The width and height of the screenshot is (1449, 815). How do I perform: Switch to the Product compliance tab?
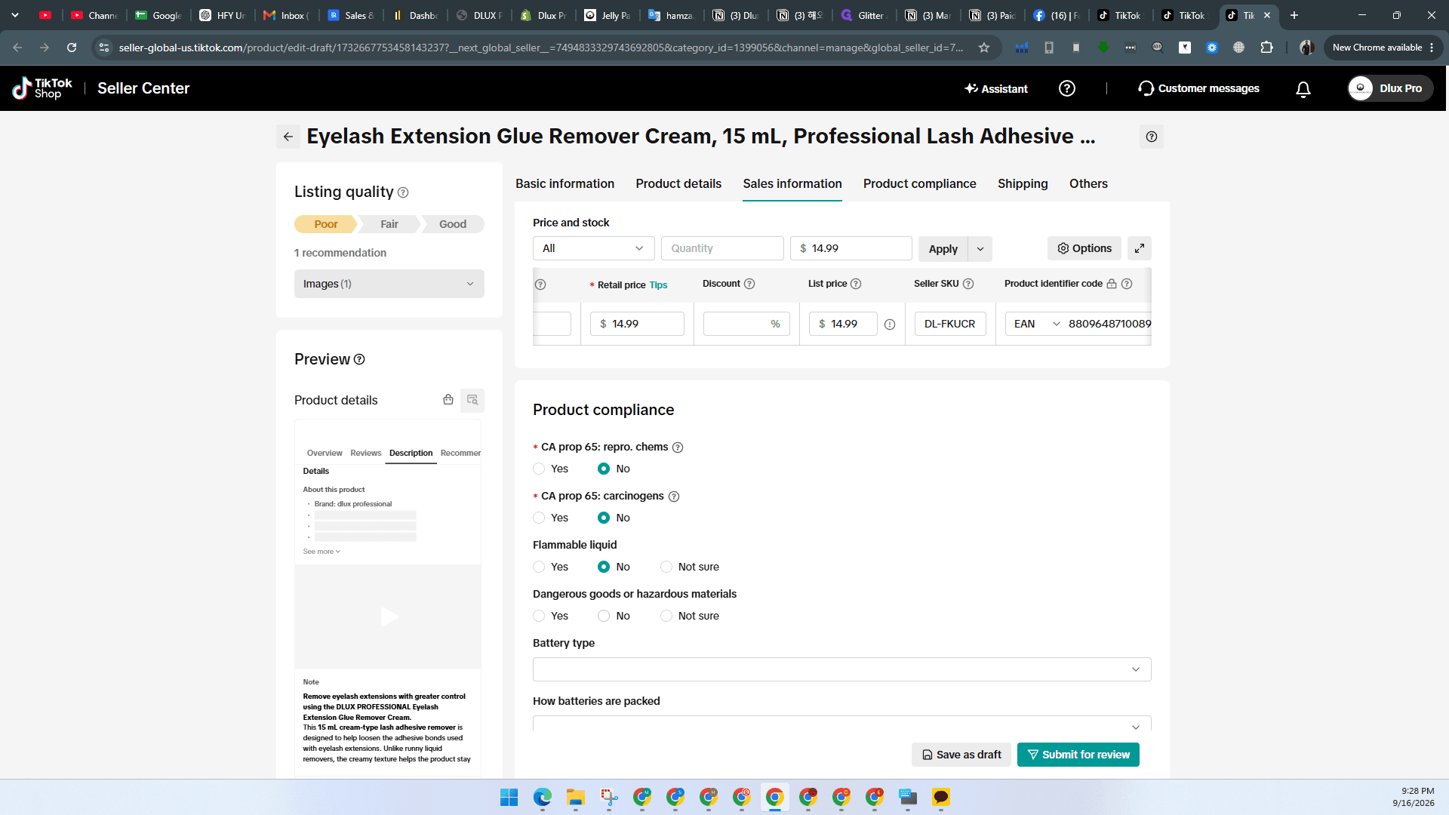pos(919,183)
